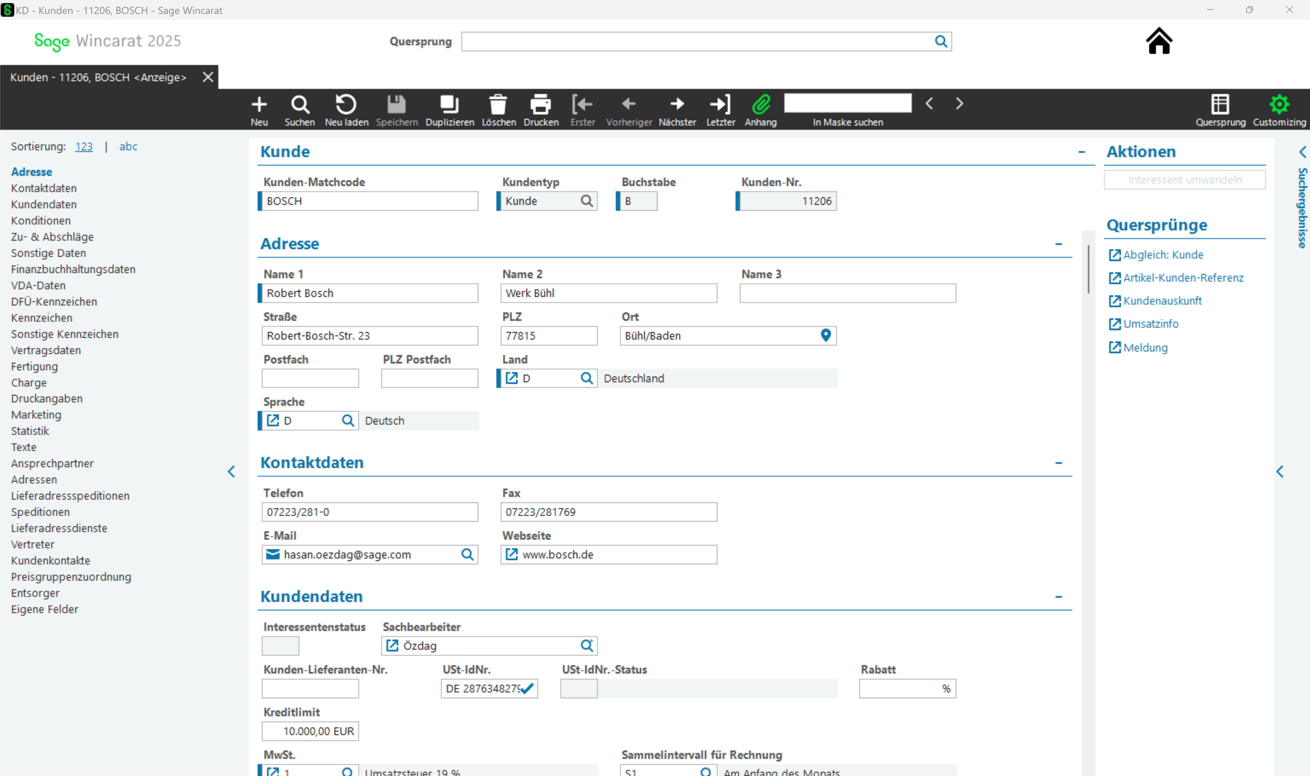Open Sprache lookup magnifier
1310x776 pixels.
click(x=348, y=421)
